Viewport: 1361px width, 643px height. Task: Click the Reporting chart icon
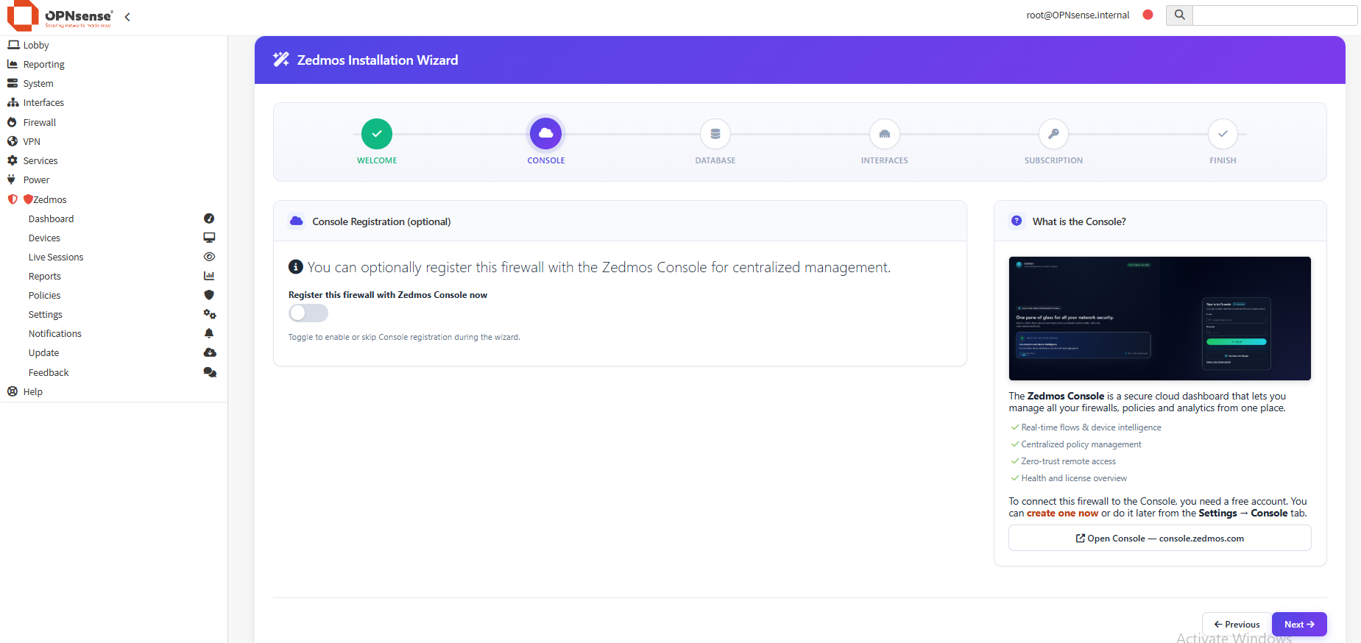click(13, 64)
